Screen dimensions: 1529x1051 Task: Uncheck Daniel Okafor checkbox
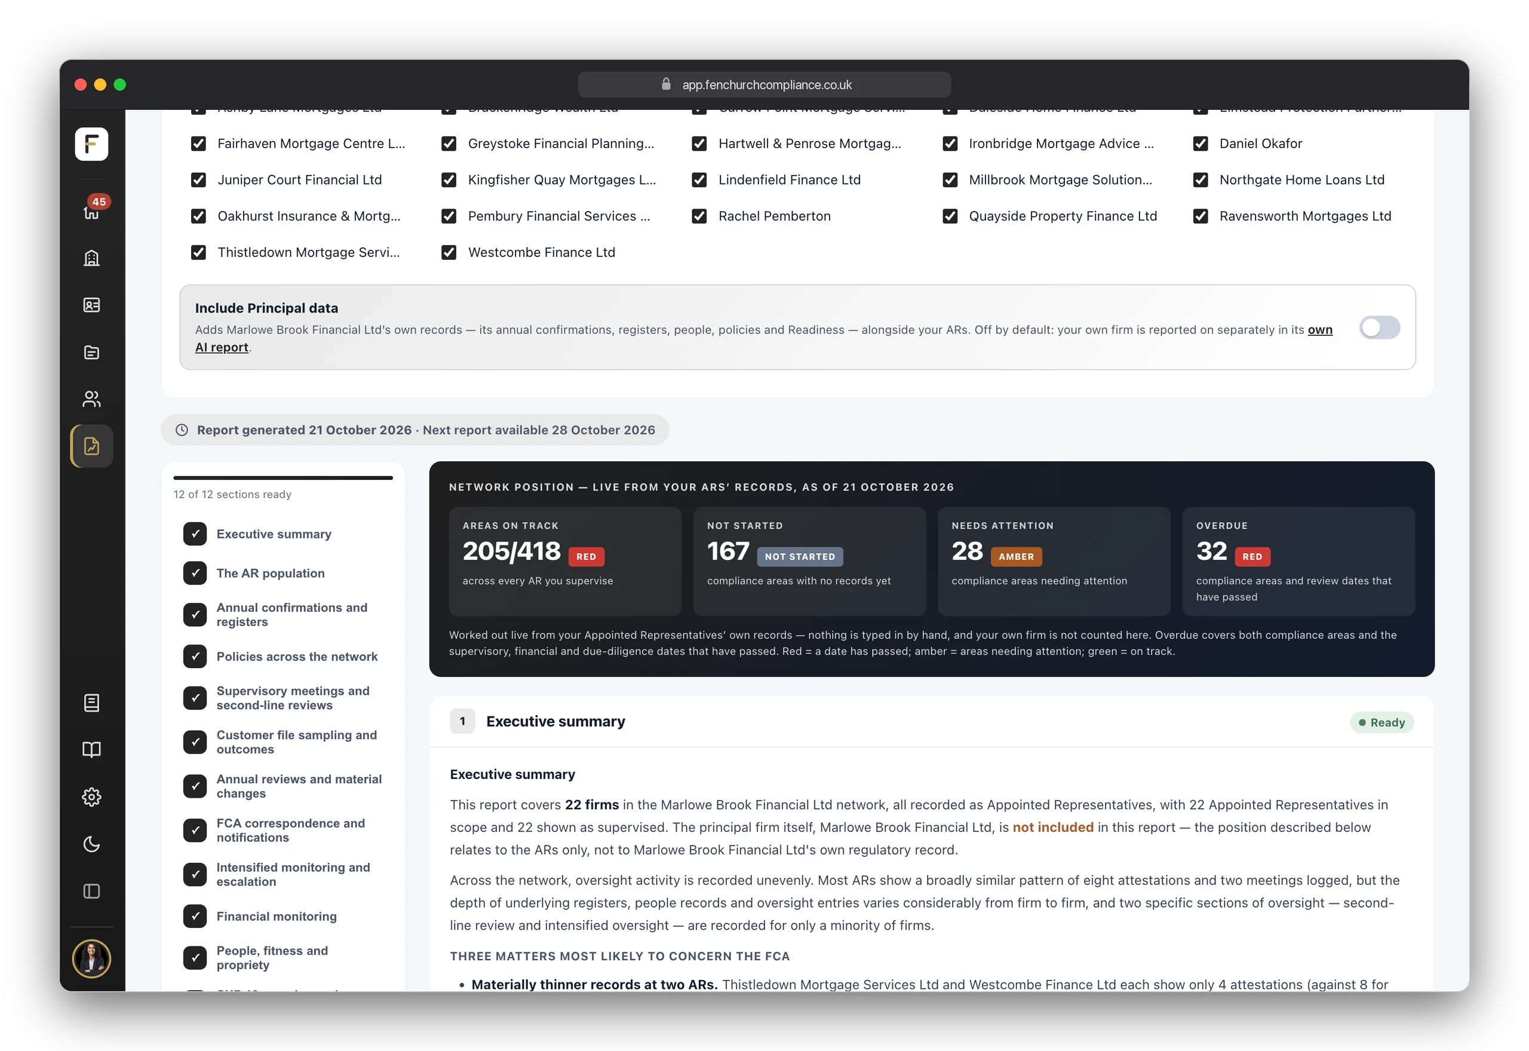pyautogui.click(x=1201, y=143)
